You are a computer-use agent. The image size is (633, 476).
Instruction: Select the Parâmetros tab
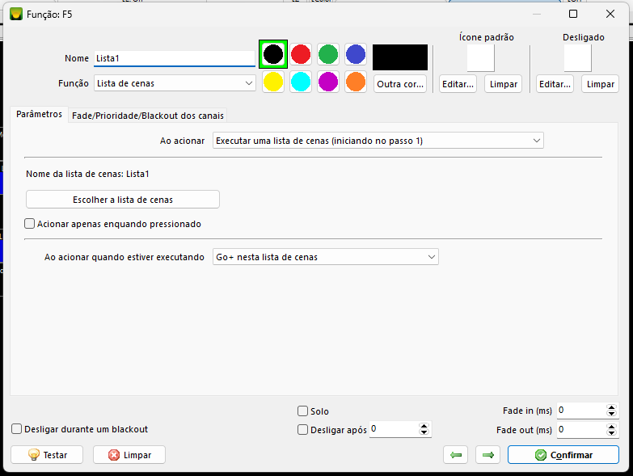click(x=39, y=115)
